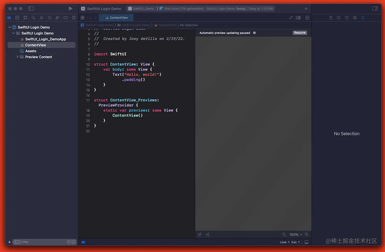
Task: Open the Symbol navigator
Action: (x=25, y=18)
